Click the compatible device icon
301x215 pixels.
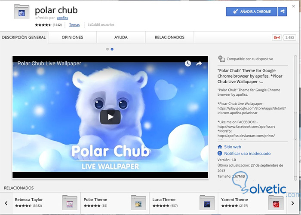221,59
